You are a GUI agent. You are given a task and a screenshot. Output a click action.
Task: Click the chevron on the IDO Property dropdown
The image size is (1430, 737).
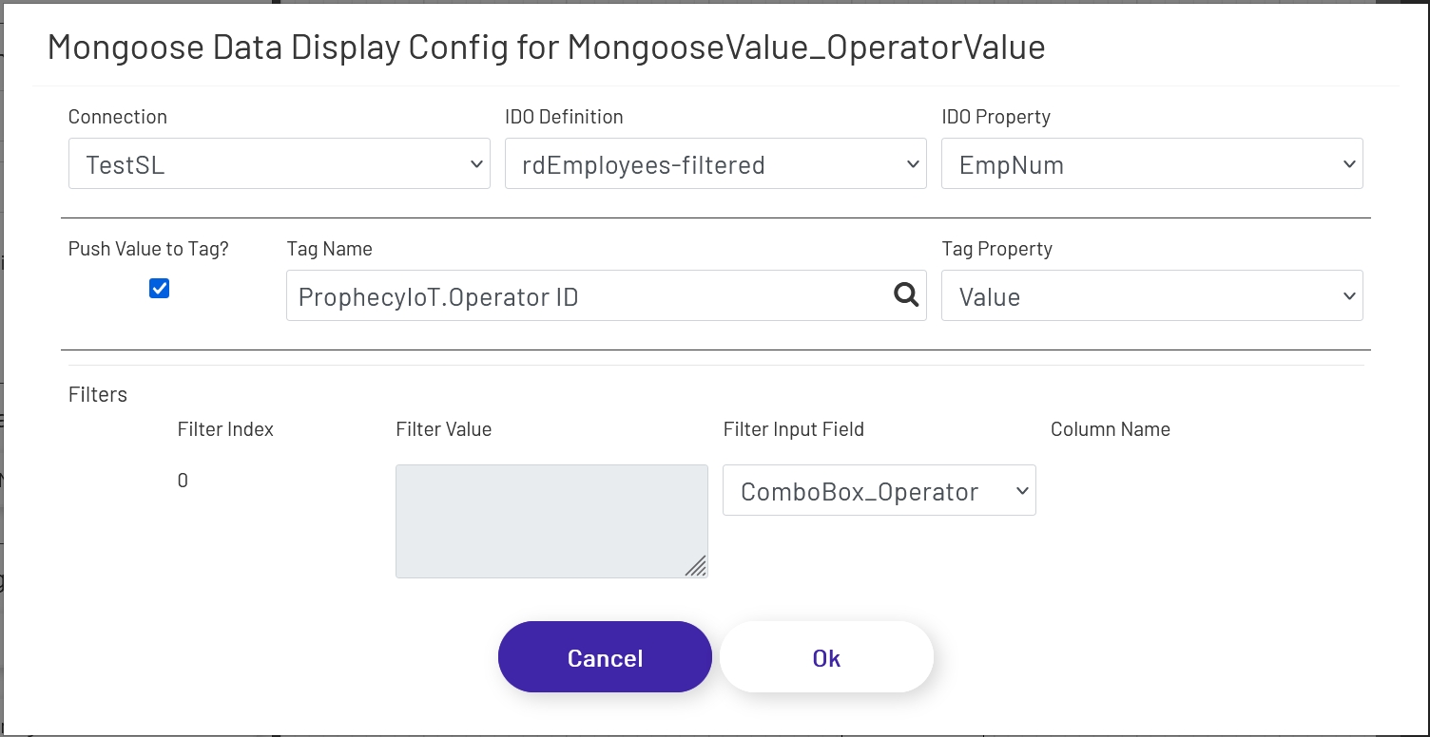(x=1349, y=163)
